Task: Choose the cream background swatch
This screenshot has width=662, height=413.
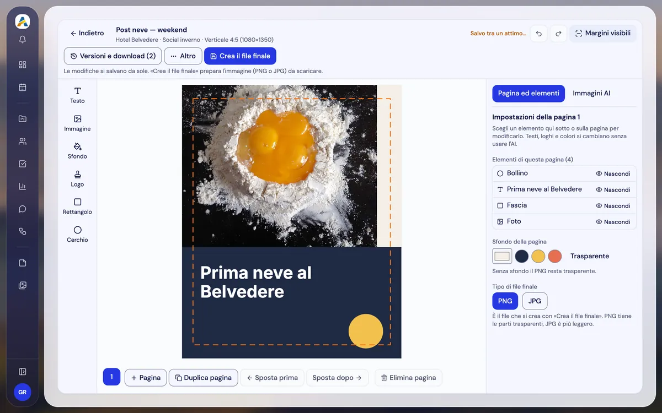Action: pyautogui.click(x=502, y=256)
